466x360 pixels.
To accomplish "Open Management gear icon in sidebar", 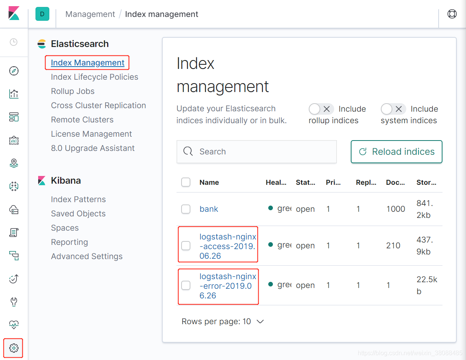I will 13,348.
